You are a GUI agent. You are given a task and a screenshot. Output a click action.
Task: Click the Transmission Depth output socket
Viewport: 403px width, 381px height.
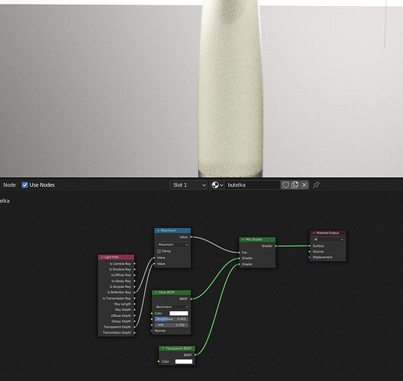(134, 332)
